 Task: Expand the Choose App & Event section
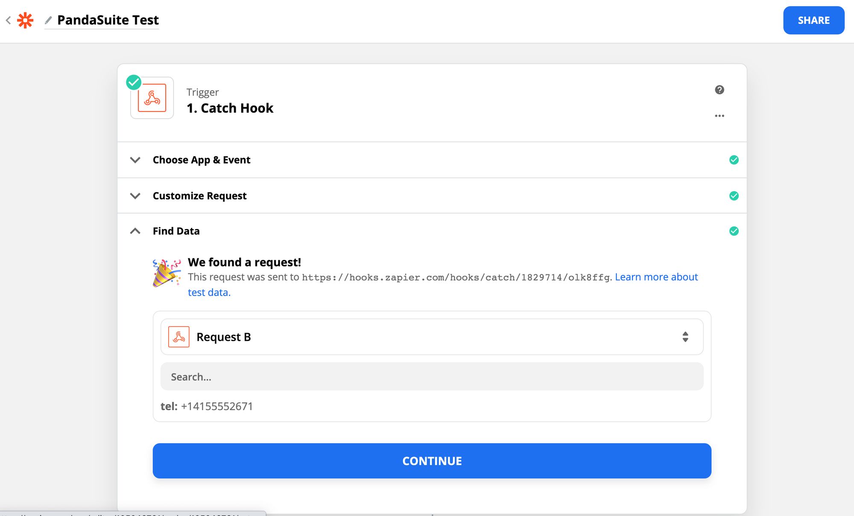point(135,160)
